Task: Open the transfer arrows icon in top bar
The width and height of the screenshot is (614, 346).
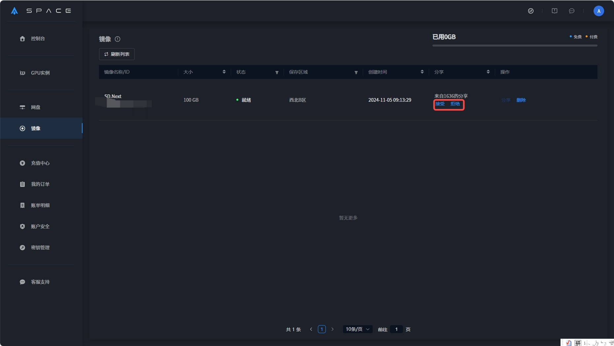Action: pyautogui.click(x=531, y=11)
